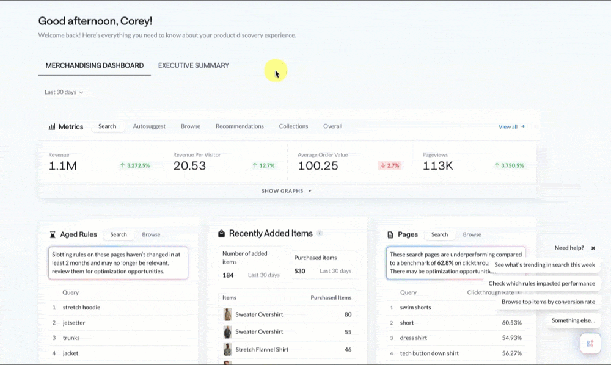Expand the Show Graphs section
Image resolution: width=611 pixels, height=365 pixels.
click(x=287, y=191)
